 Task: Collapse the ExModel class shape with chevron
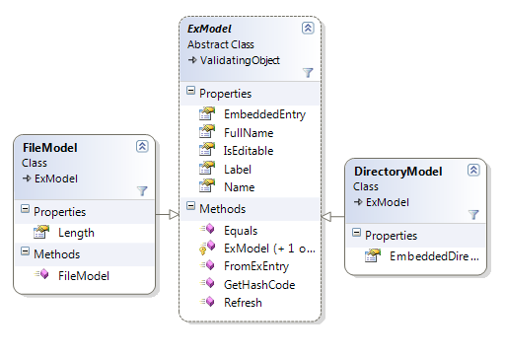point(308,28)
